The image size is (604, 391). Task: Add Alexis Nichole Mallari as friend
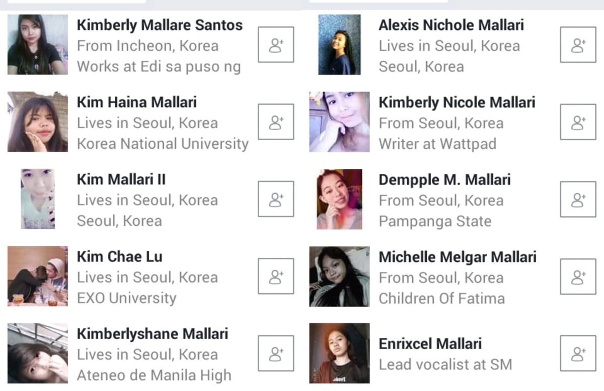[578, 45]
